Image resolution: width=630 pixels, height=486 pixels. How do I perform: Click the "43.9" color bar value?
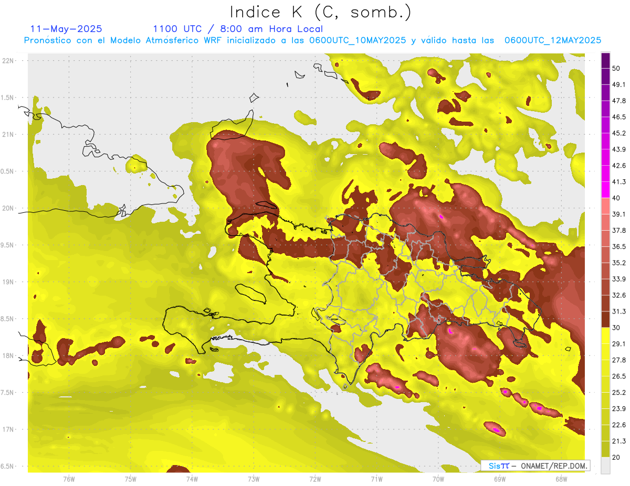coord(619,149)
